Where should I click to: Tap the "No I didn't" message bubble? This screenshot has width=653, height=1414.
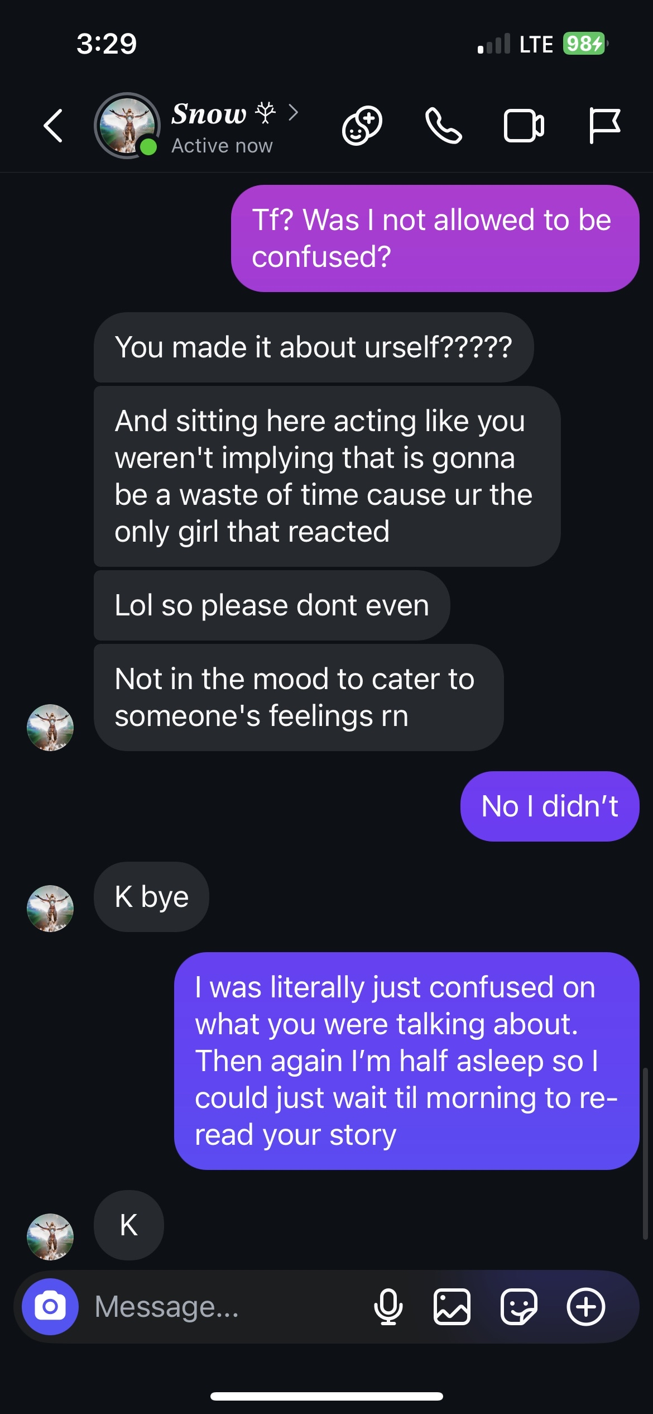point(550,806)
